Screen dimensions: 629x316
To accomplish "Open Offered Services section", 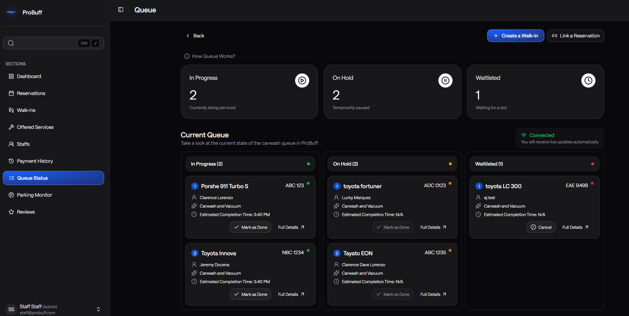I will coord(53,127).
